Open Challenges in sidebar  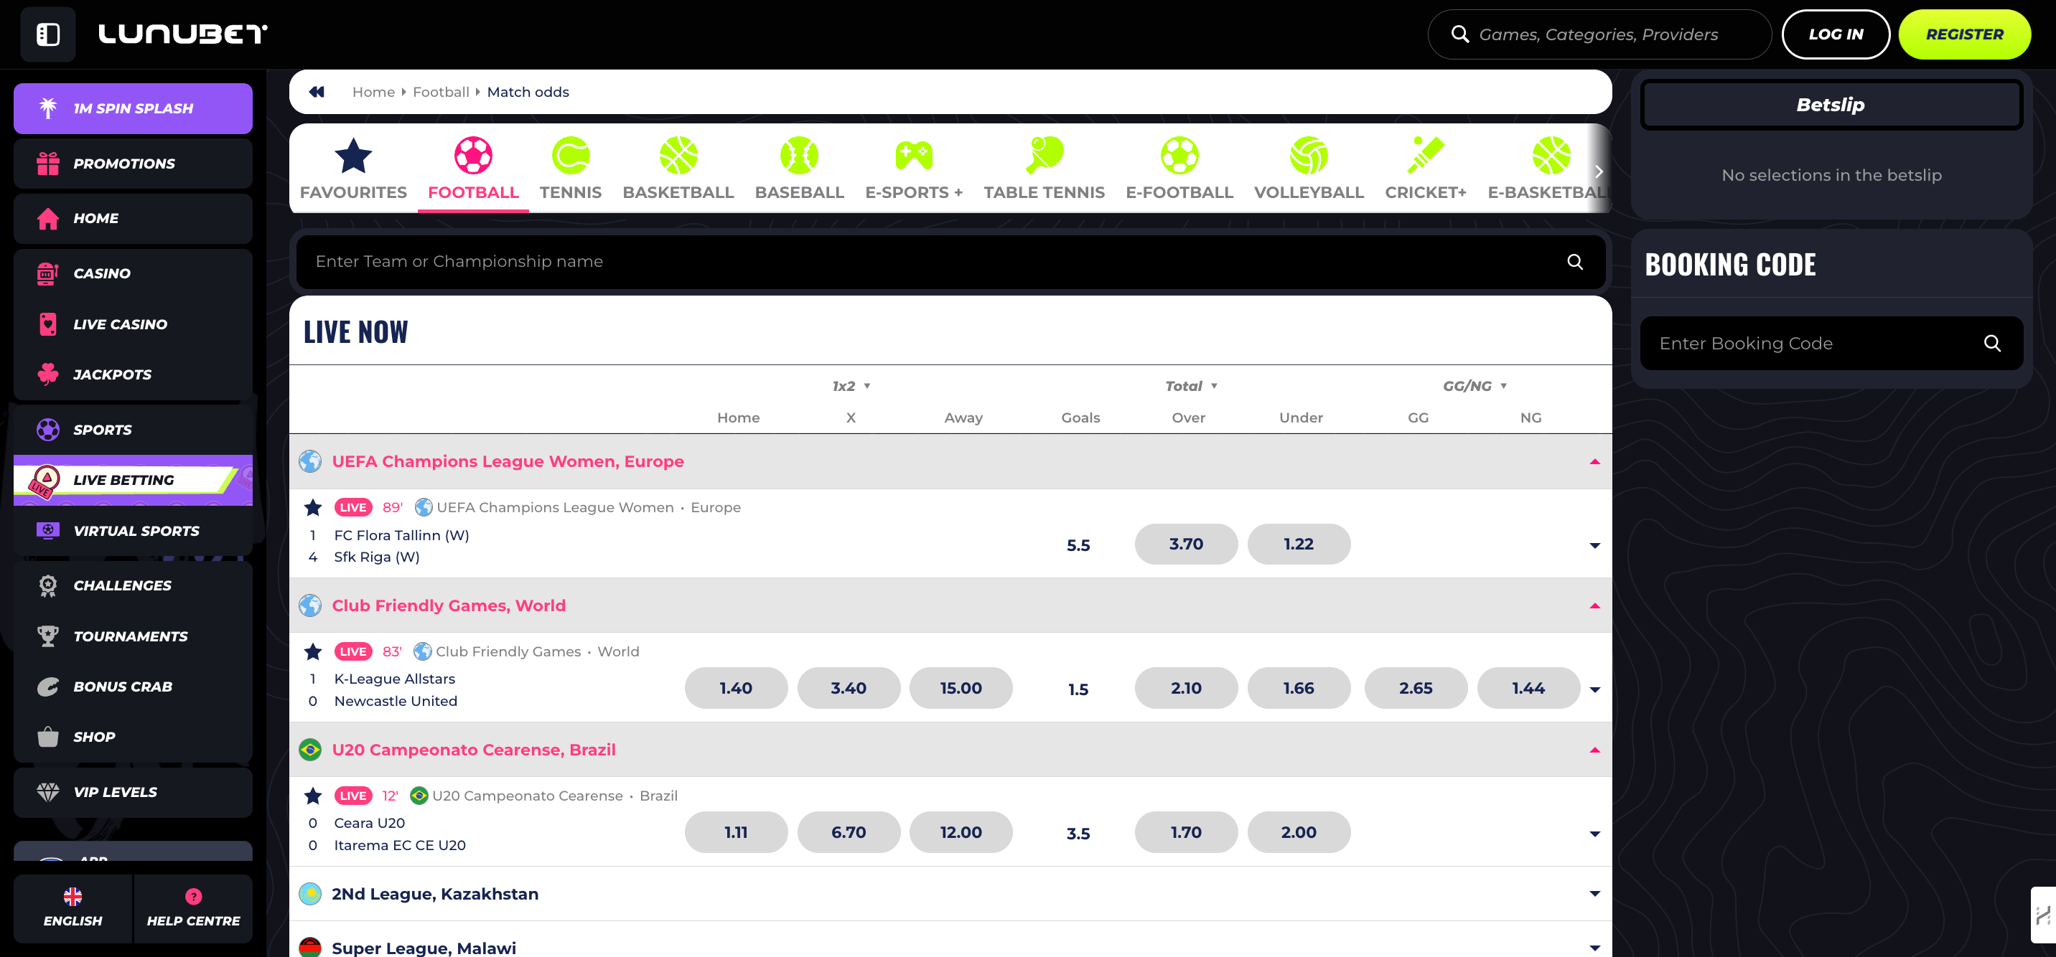point(134,585)
